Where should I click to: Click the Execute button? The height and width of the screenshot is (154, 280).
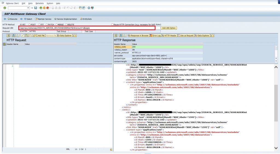click(x=12, y=19)
